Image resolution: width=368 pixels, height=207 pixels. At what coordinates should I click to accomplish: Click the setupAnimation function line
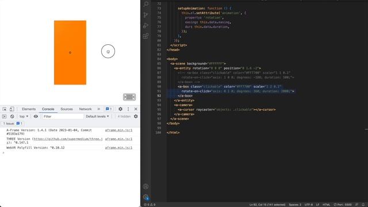[x=205, y=9]
